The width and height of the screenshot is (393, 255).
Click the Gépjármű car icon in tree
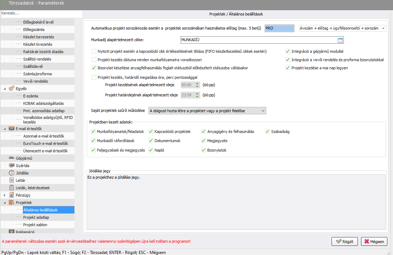[12, 158]
